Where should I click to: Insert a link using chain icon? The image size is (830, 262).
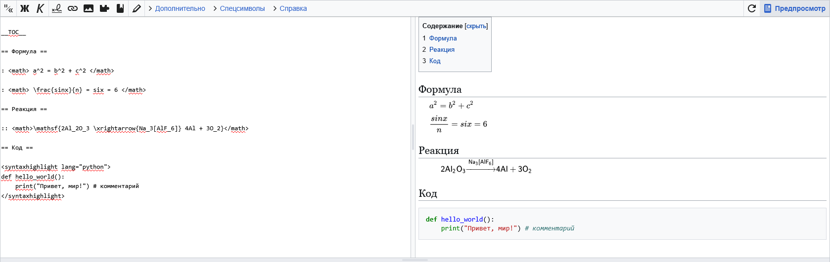73,8
